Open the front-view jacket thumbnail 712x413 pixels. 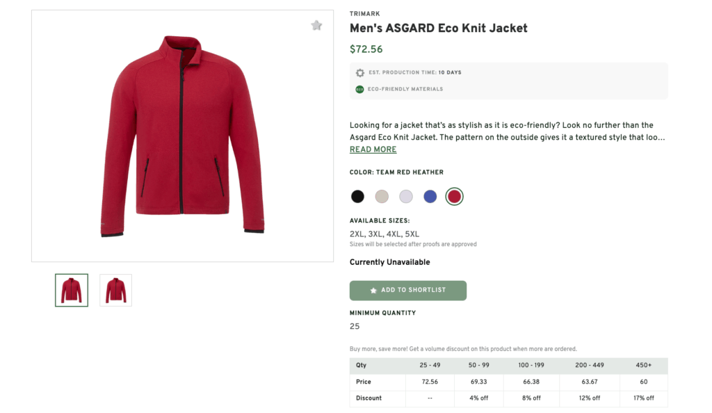[71, 290]
